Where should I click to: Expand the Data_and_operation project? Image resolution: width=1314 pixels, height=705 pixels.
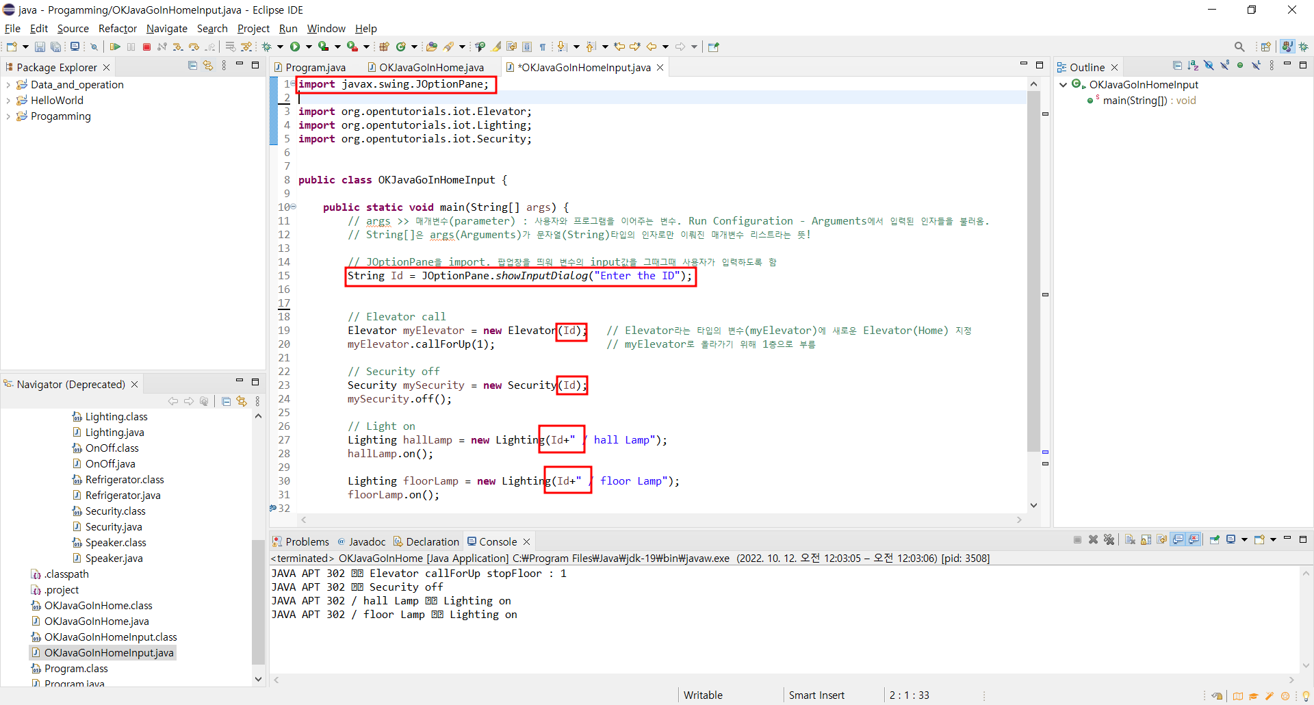click(x=8, y=85)
